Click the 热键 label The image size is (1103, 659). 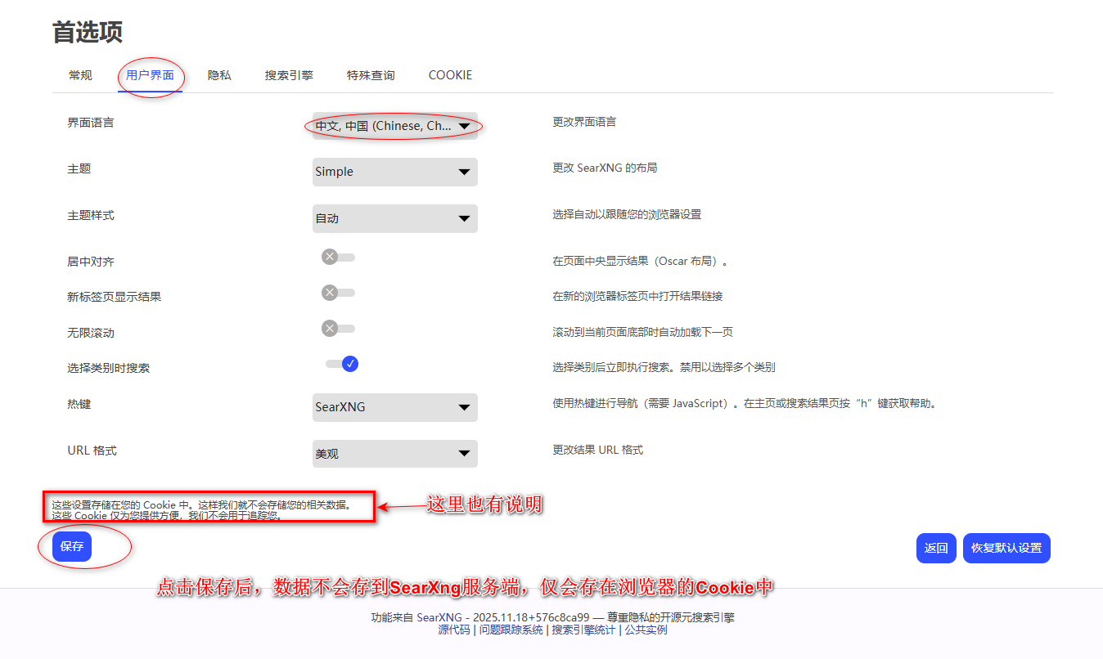[x=79, y=404]
